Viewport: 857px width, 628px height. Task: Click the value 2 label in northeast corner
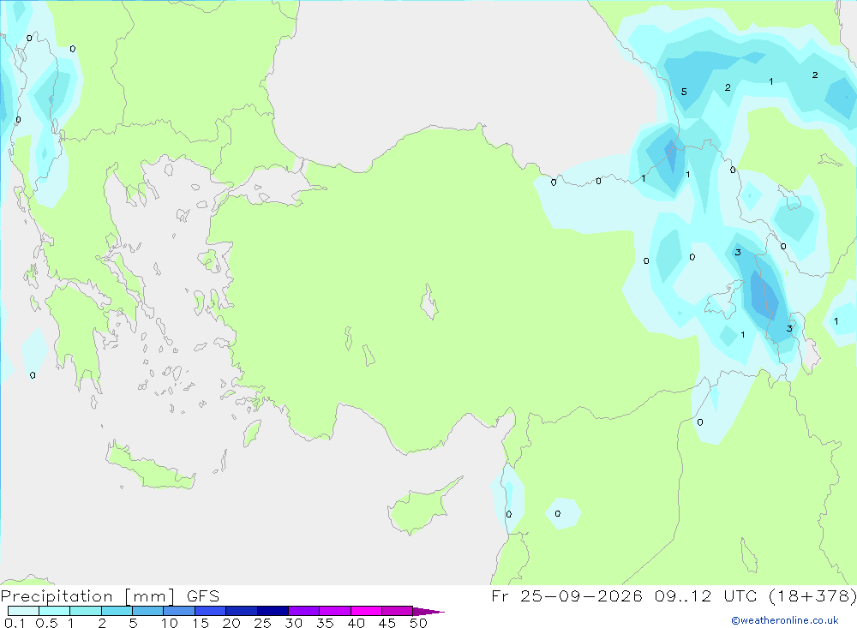814,75
